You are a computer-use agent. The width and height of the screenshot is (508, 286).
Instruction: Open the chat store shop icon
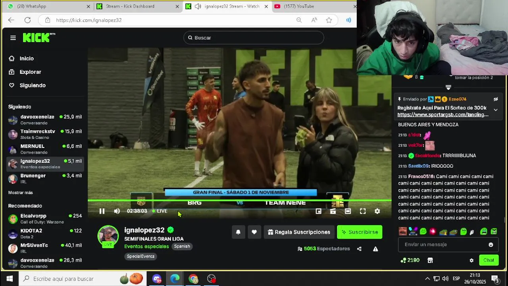click(x=430, y=261)
